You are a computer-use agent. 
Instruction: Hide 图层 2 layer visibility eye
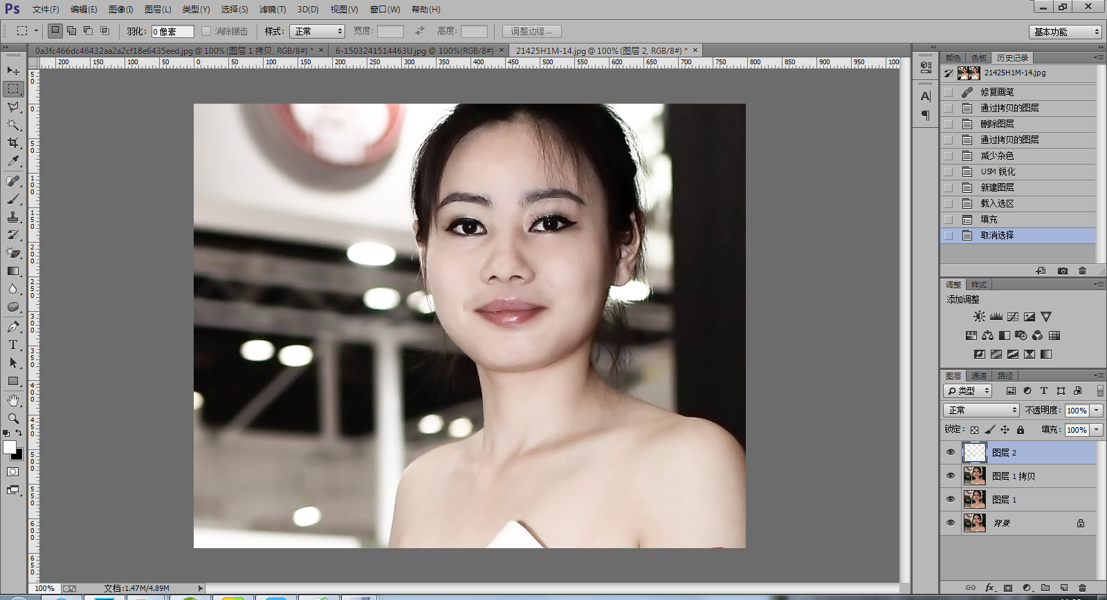(x=951, y=453)
